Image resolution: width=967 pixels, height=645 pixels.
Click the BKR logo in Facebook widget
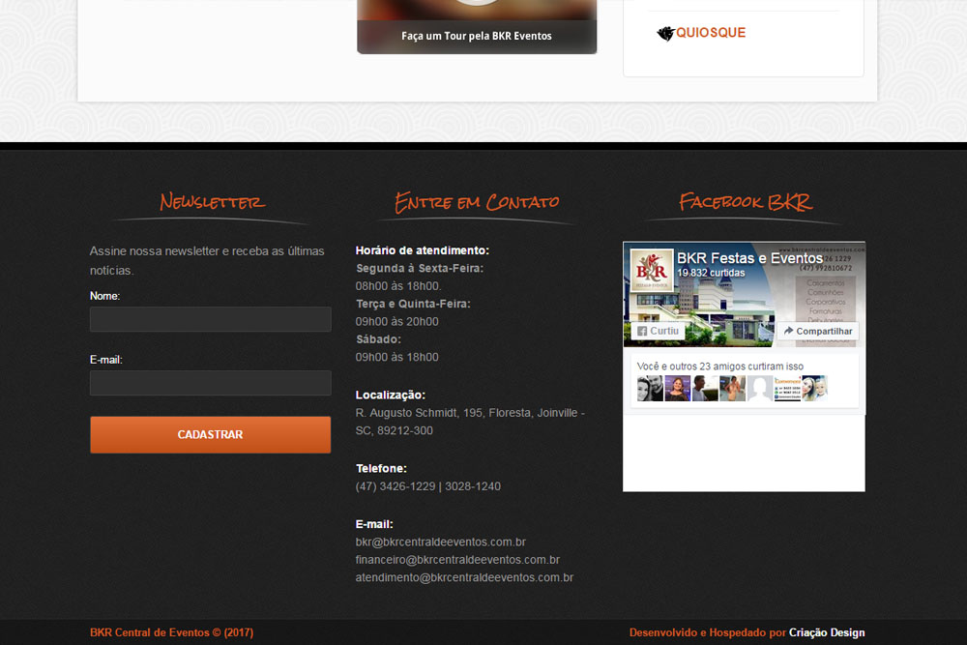[x=652, y=270]
